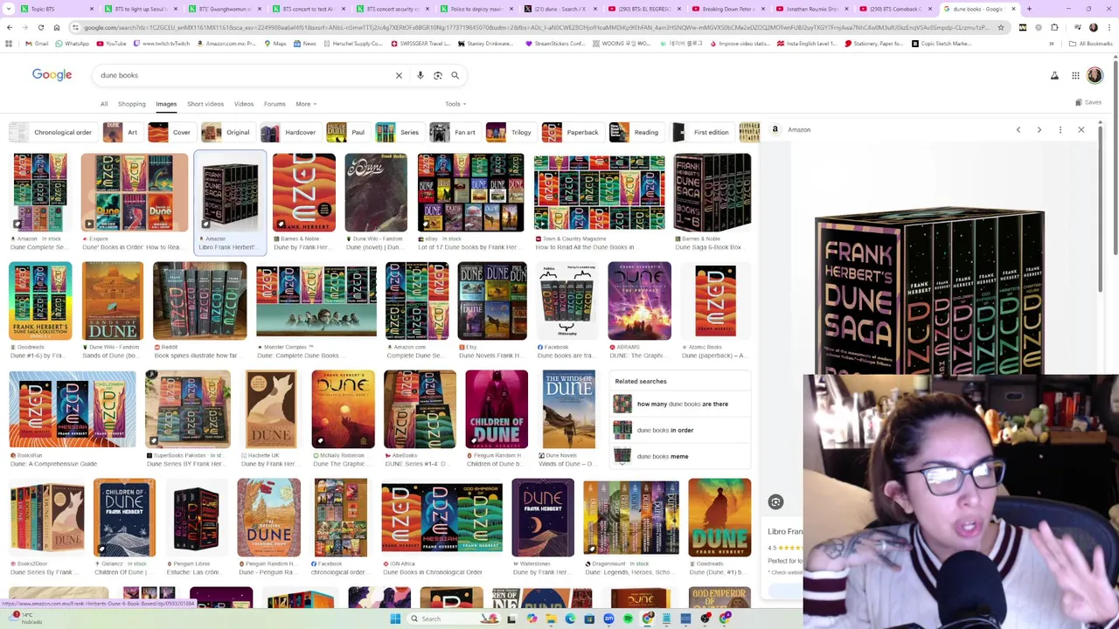
Task: Filter images by Cover chip
Action: click(x=170, y=133)
